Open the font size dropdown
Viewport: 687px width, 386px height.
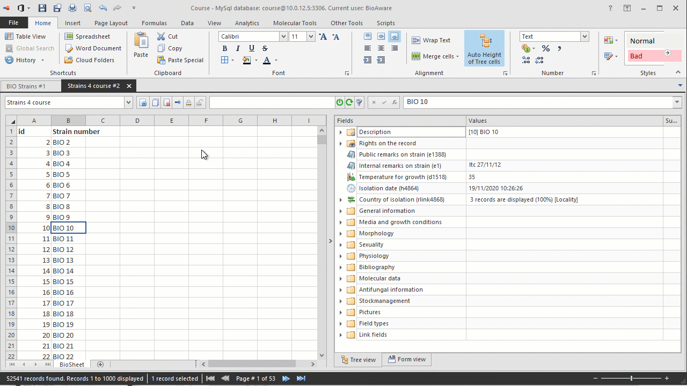pos(311,36)
